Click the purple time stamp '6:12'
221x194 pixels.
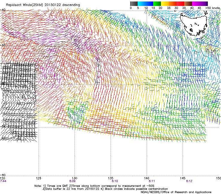point(189,181)
